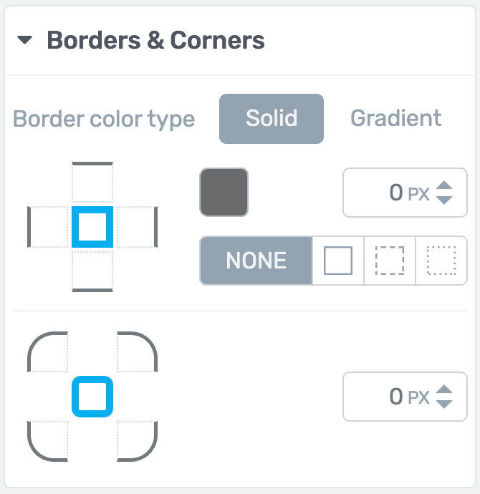The height and width of the screenshot is (494, 480).
Task: Select the bottom-right corner radius icon
Action: (x=137, y=441)
